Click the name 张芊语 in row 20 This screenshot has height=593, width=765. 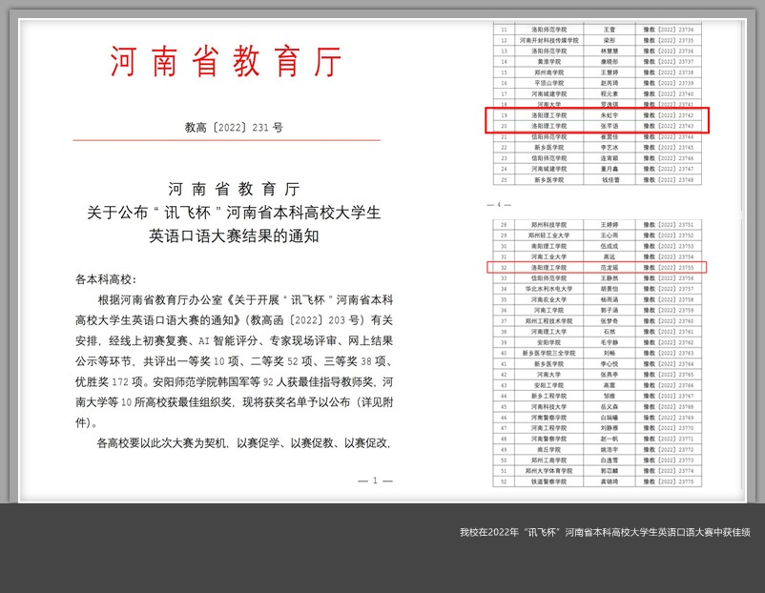click(x=610, y=126)
